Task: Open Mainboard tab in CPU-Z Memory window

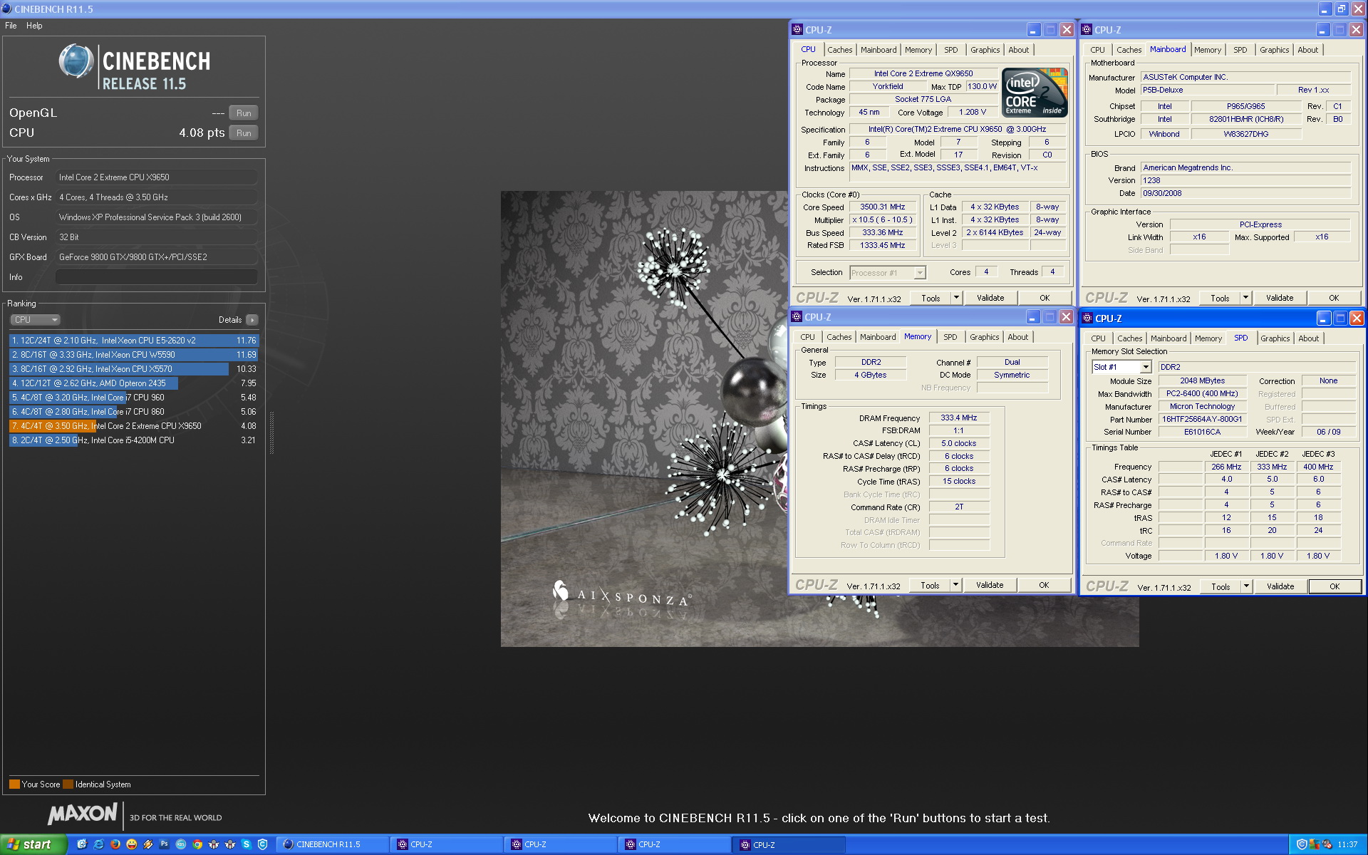Action: 877,337
